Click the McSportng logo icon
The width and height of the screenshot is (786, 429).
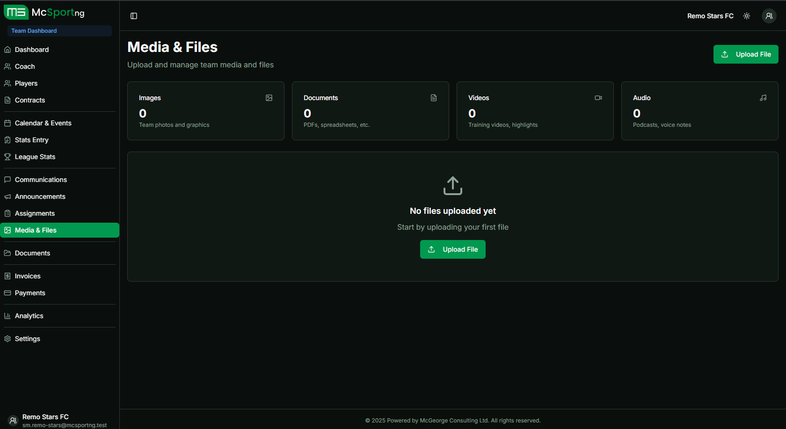coord(16,12)
